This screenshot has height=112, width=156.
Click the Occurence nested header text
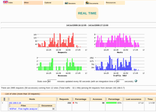(x=47, y=106)
